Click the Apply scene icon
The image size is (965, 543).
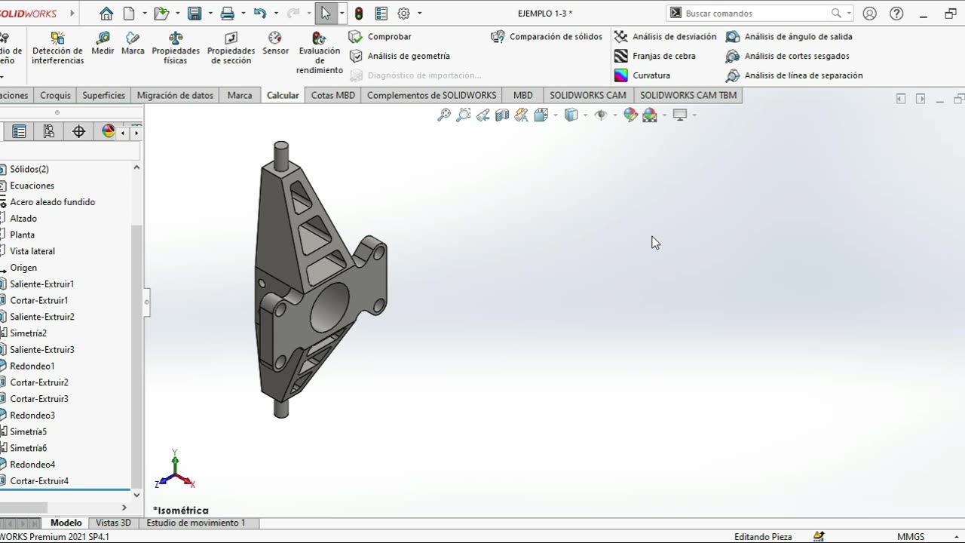(650, 115)
